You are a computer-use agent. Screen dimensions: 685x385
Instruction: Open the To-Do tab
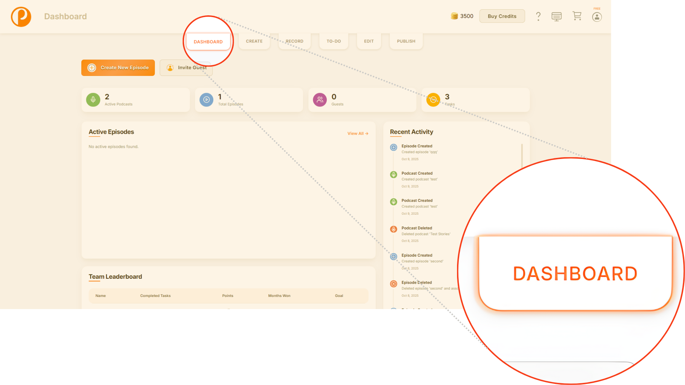coord(334,41)
